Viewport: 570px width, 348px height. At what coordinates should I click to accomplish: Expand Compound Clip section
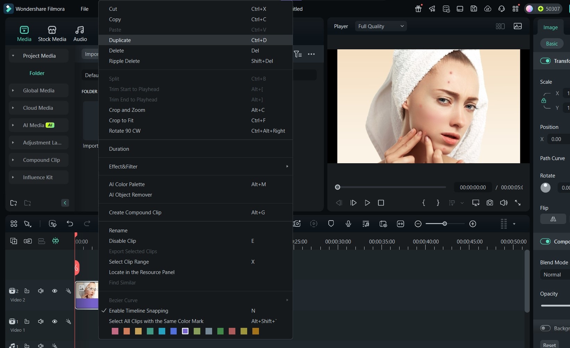coord(13,160)
